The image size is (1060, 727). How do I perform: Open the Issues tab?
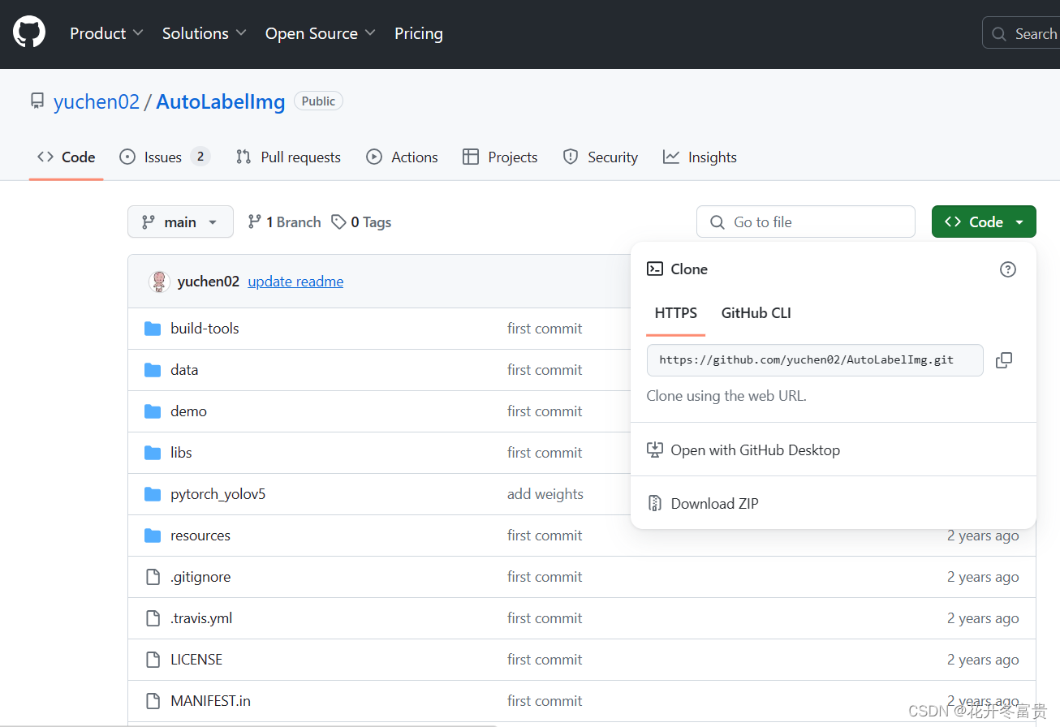[165, 157]
